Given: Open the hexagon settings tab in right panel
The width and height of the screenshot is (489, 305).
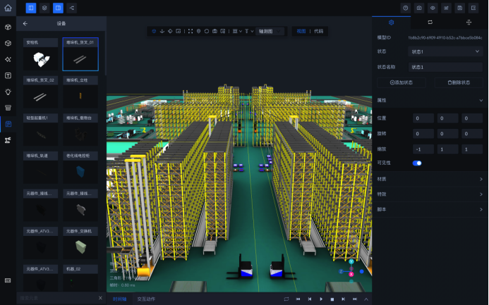Looking at the screenshot, I should (x=391, y=23).
